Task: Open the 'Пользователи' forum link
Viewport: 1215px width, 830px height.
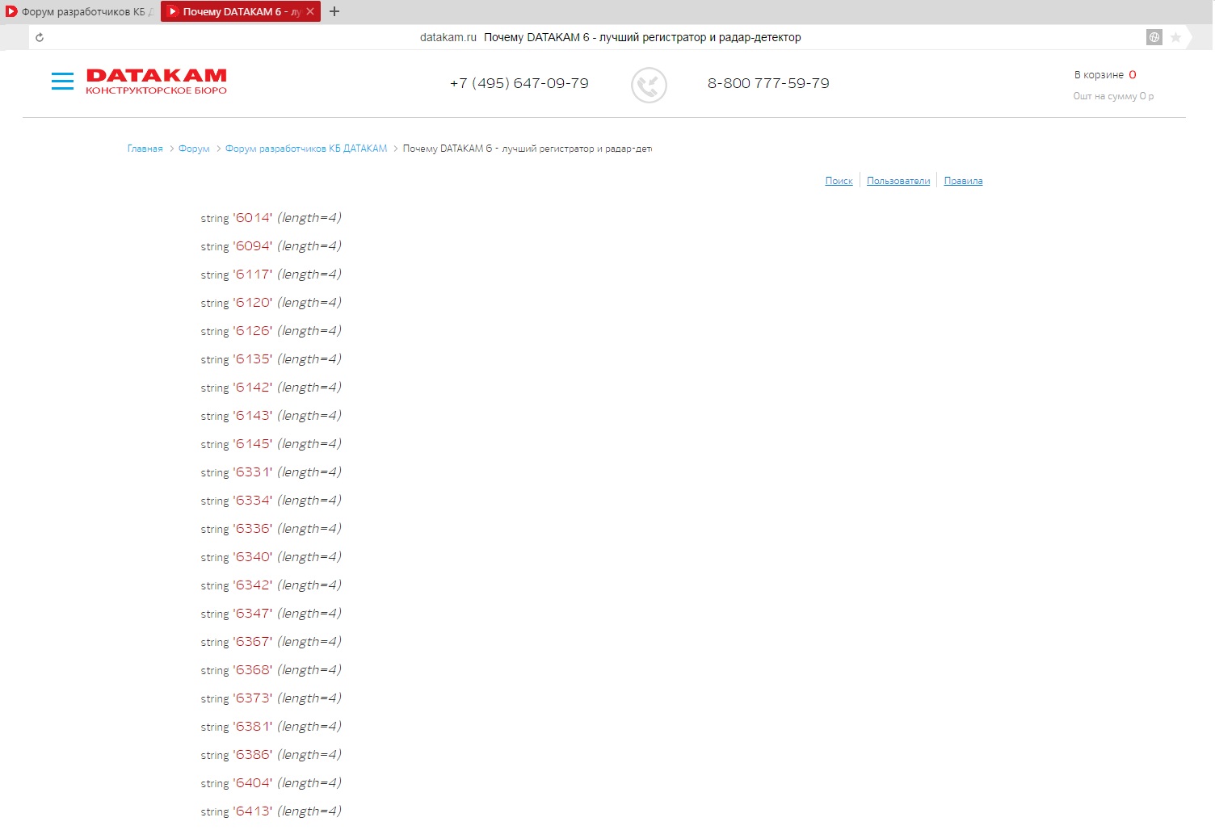Action: point(898,181)
